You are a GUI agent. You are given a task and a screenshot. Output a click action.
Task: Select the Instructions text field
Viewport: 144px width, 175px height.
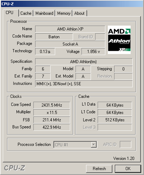point(84,84)
